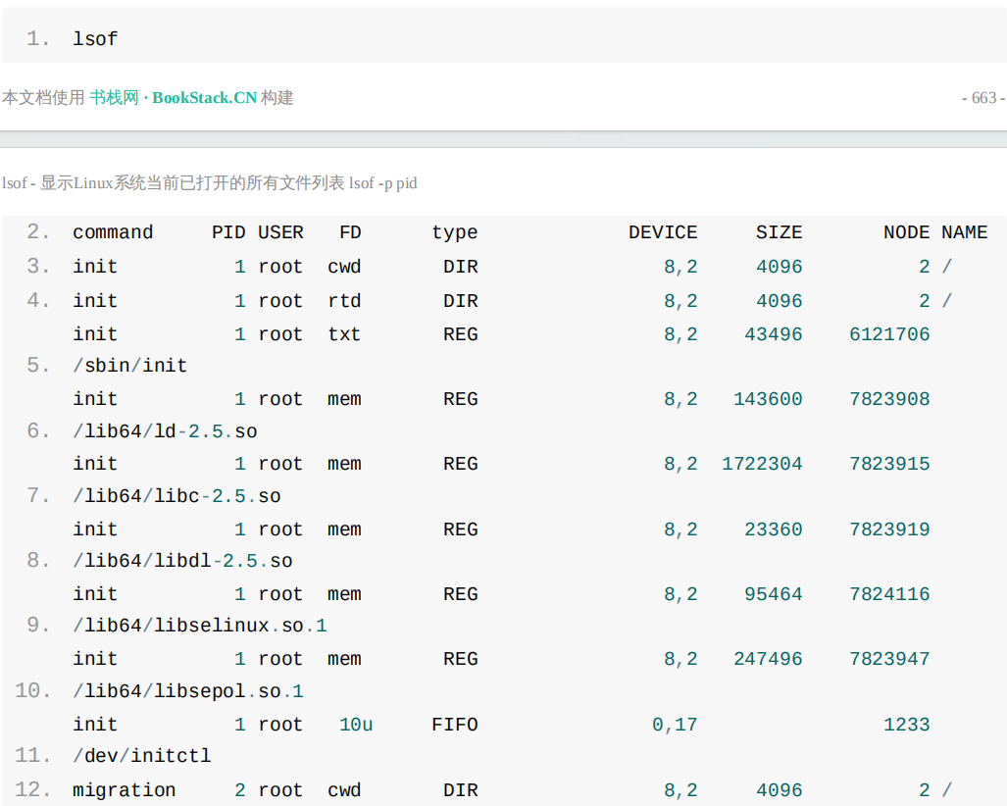The height and width of the screenshot is (806, 1007).
Task: Click the 'FD' column header
Action: point(350,232)
